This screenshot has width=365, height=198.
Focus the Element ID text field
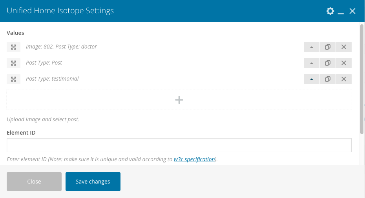(x=179, y=145)
